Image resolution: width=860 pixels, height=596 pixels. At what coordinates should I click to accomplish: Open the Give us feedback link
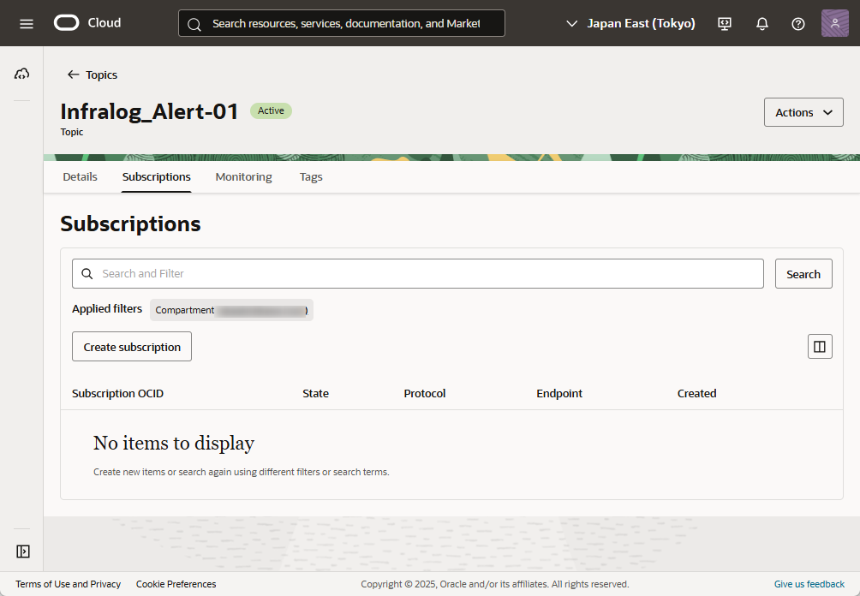coord(809,584)
